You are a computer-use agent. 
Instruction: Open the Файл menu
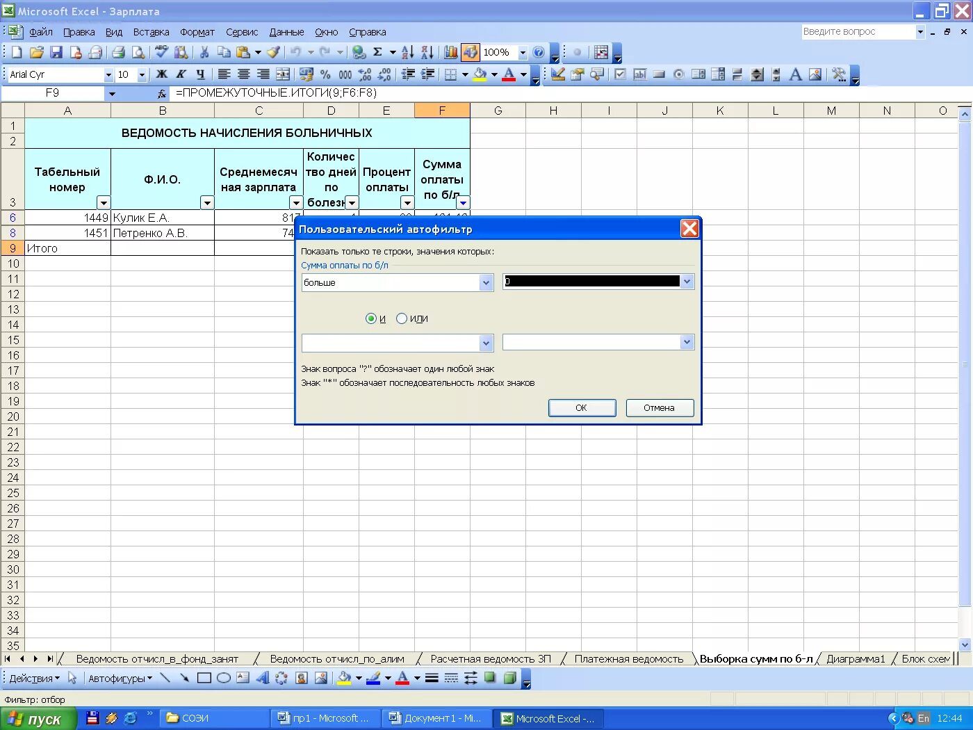click(41, 32)
